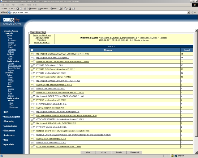Open the Favorites toolbar button
The height and width of the screenshot is (158, 198).
click(x=43, y=9)
